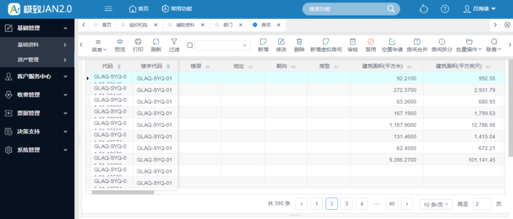Screen dimensions: 513x219
Task: Switch to the 首页 tab
Action: tap(103, 25)
